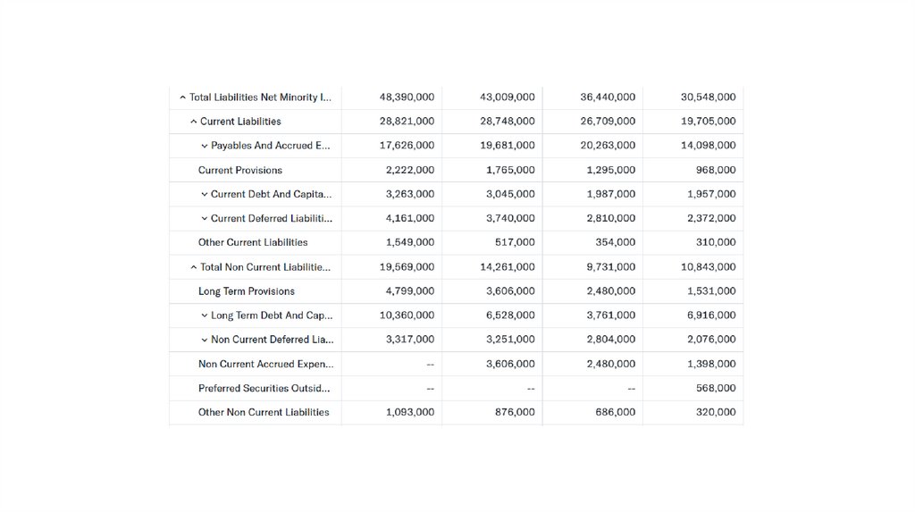Select the Long Term Provisions row label
915x513 pixels.
pos(247,291)
